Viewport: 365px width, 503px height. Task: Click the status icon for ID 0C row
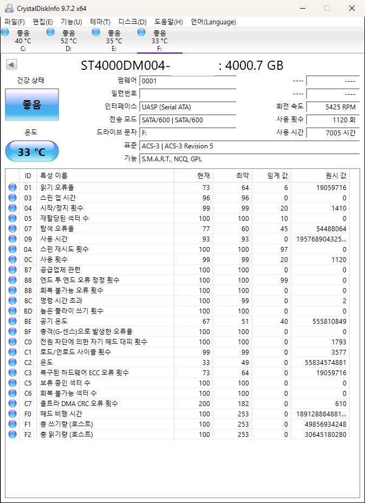[12, 259]
